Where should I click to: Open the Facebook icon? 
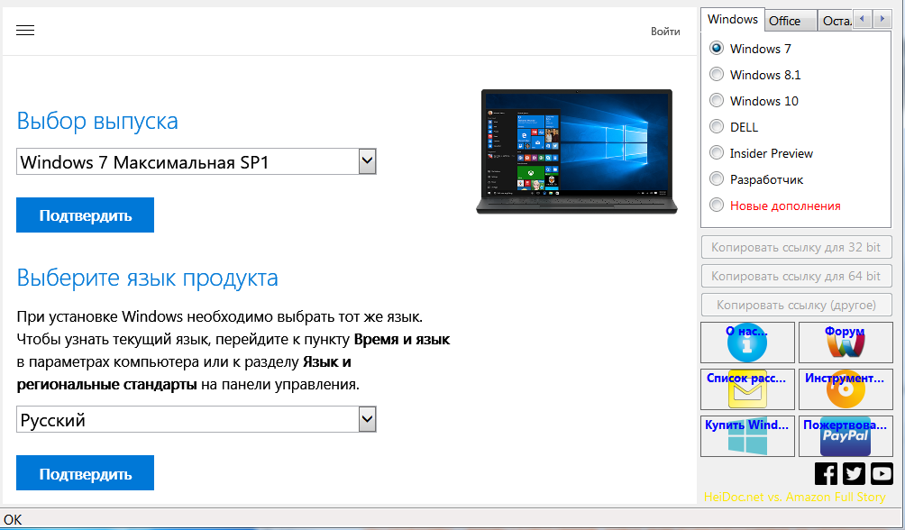(x=826, y=473)
